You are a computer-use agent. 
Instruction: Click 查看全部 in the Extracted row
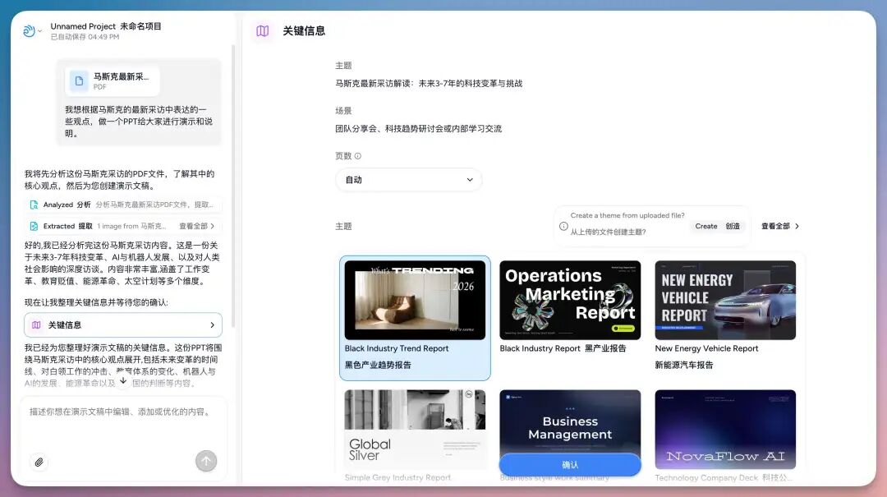click(x=194, y=226)
